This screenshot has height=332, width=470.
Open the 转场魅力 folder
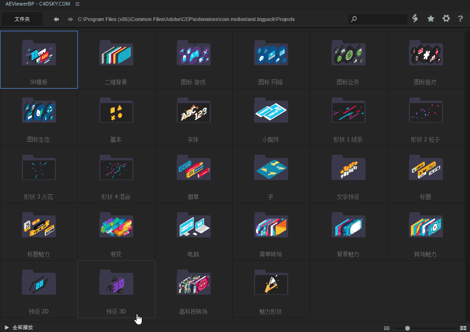[426, 232]
